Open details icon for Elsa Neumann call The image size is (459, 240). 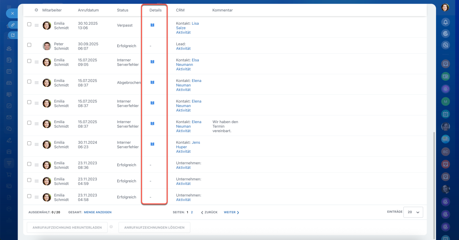152,62
